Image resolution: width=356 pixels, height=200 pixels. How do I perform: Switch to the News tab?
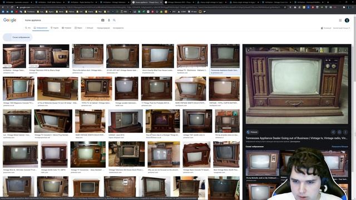pos(67,28)
